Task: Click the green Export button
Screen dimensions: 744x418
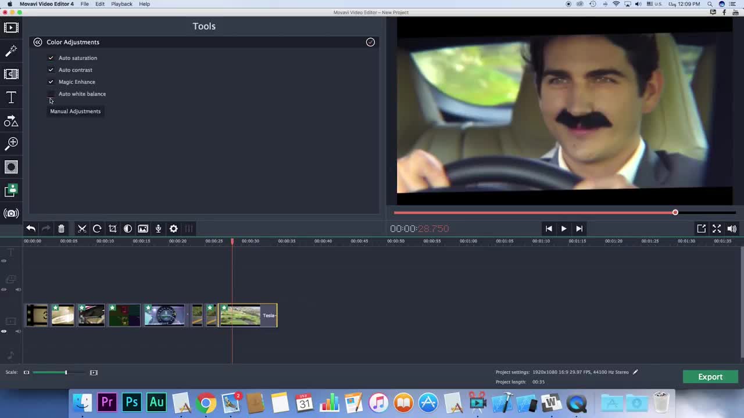Action: pyautogui.click(x=710, y=377)
